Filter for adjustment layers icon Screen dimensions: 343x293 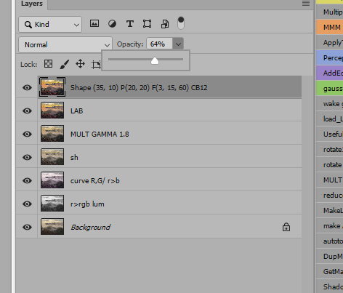112,24
